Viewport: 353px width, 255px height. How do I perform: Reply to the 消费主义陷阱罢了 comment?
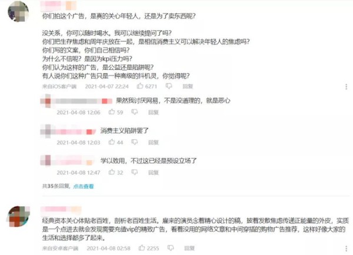pyautogui.click(x=154, y=142)
